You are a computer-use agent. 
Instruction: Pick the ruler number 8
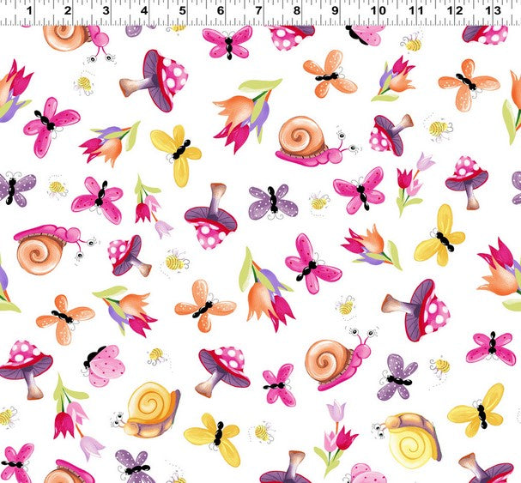click(x=297, y=10)
